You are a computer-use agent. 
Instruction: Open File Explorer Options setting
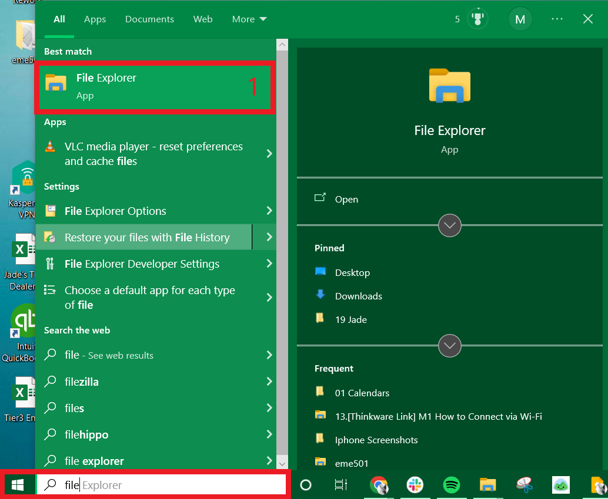click(x=144, y=211)
